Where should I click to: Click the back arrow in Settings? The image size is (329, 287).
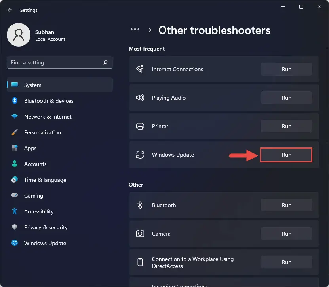[10, 10]
